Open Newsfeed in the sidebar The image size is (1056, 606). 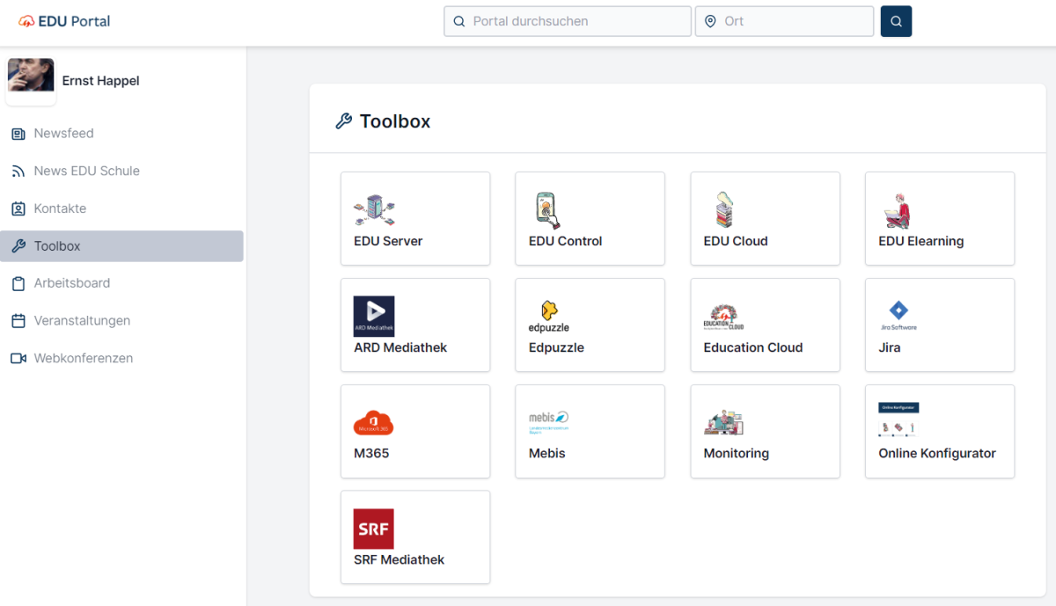(x=63, y=134)
